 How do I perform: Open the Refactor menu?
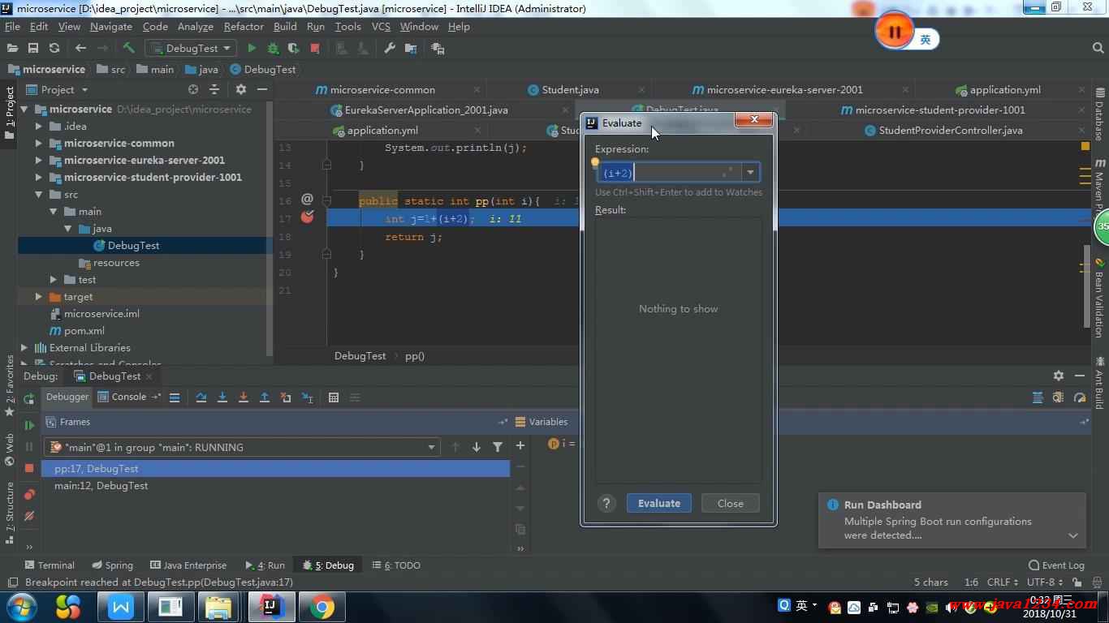[244, 27]
